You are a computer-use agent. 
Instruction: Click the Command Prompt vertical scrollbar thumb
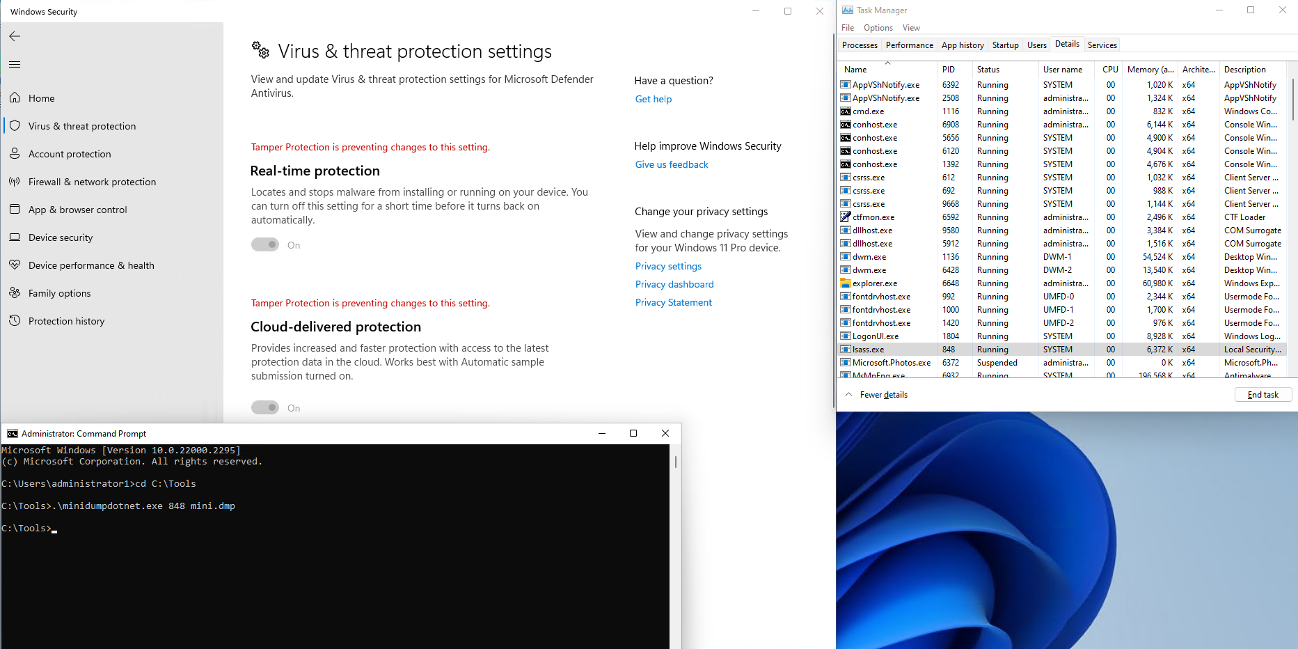pos(676,462)
